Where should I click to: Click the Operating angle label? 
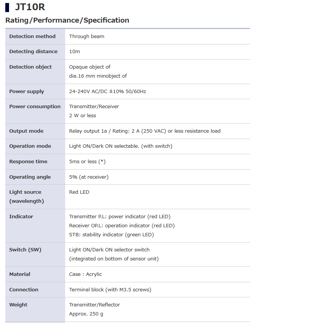click(30, 177)
